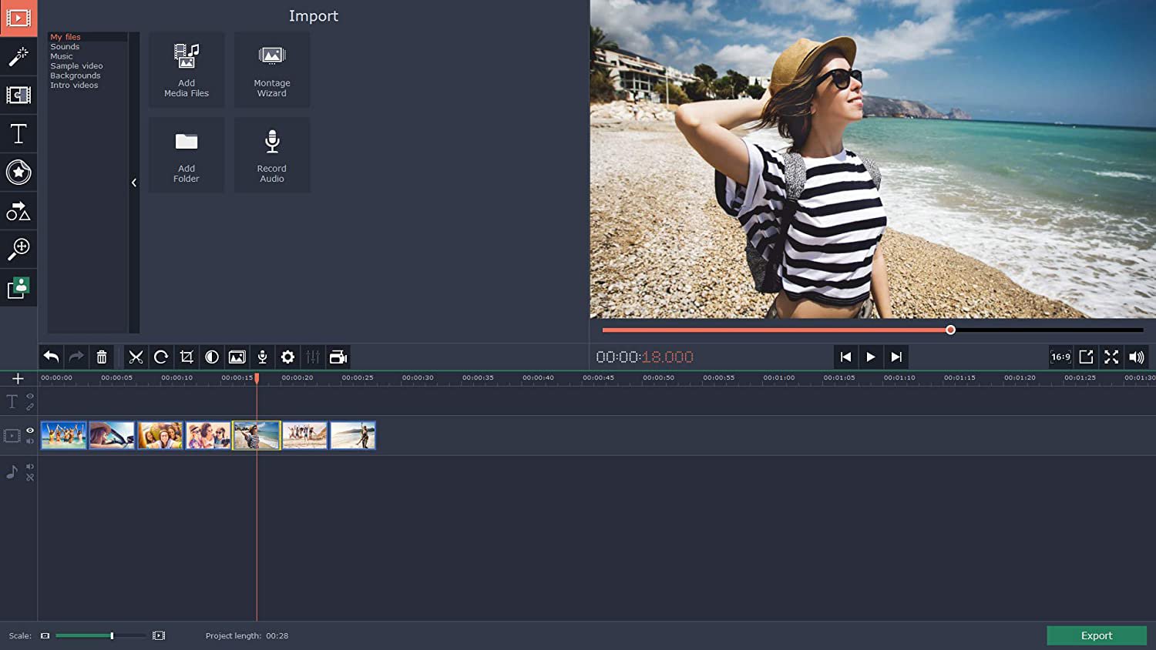
Task: Select the Crop tool in the timeline toolbar
Action: click(186, 357)
